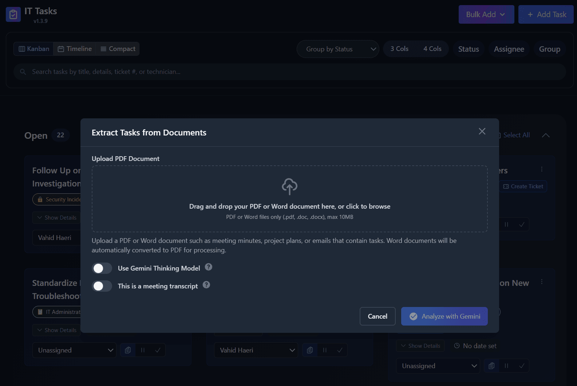Viewport: 577px width, 386px height.
Task: Click the drag and drop upload area
Action: (x=290, y=199)
